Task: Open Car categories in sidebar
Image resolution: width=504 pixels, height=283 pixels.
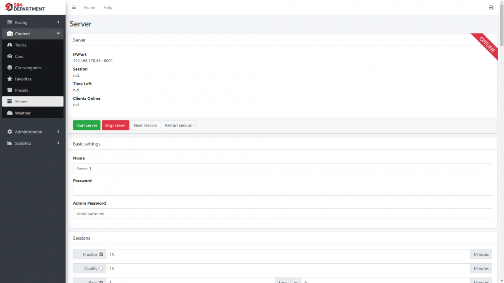Action: coord(28,68)
